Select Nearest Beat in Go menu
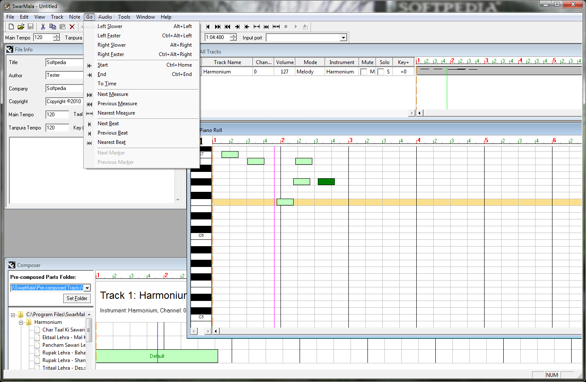 142,142
